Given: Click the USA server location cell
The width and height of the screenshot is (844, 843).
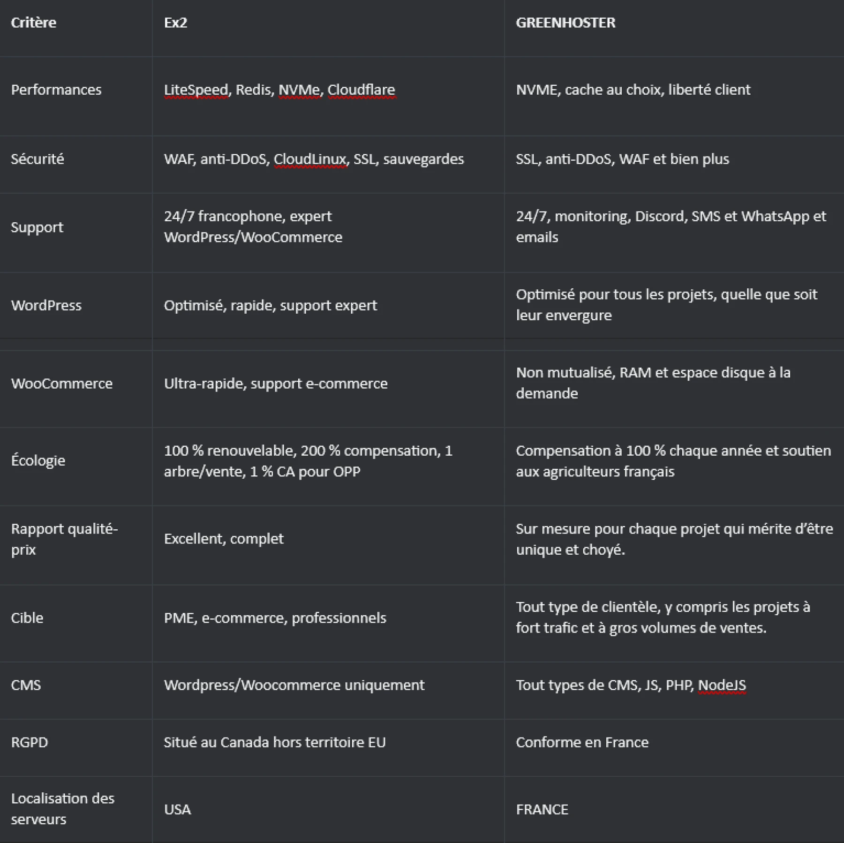Looking at the screenshot, I should click(178, 809).
